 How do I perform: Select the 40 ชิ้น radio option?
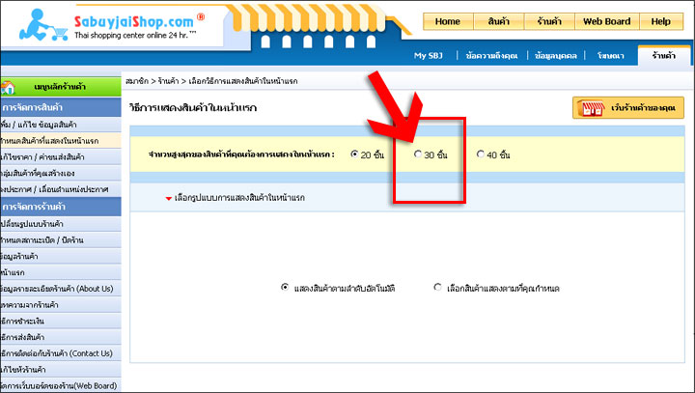pyautogui.click(x=481, y=154)
